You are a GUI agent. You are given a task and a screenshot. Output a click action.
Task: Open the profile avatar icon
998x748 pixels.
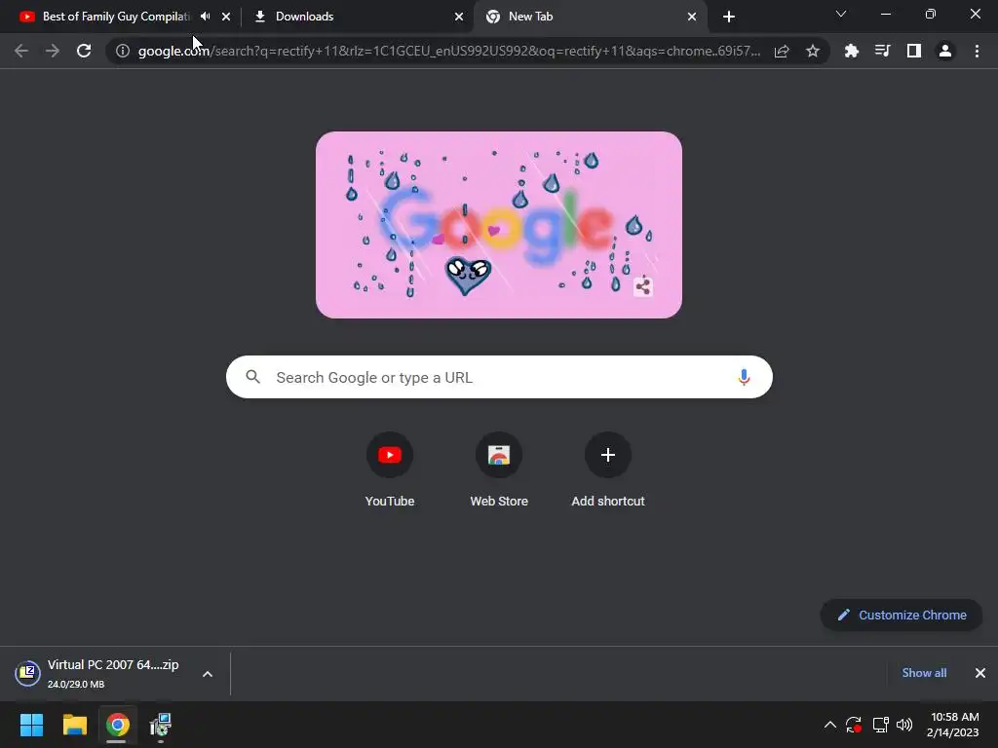(x=945, y=51)
